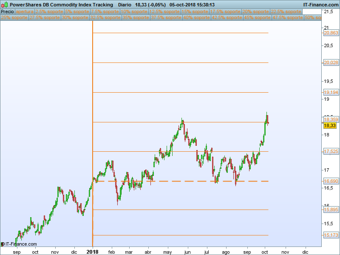Click the bold 2018 year label on the time axis
340x255 pixels.
pos(92,252)
